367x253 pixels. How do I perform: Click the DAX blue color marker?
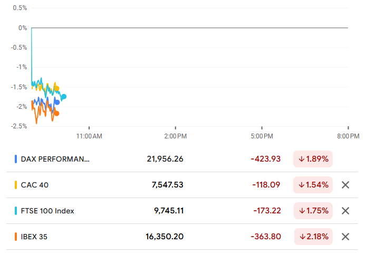tap(16, 158)
